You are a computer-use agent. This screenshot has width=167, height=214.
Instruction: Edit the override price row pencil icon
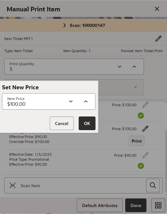(145, 129)
